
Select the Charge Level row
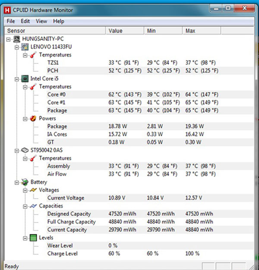[x=150, y=254]
